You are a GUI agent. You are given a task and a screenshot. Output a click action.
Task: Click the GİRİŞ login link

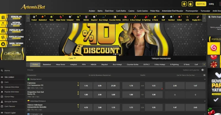[211, 4]
